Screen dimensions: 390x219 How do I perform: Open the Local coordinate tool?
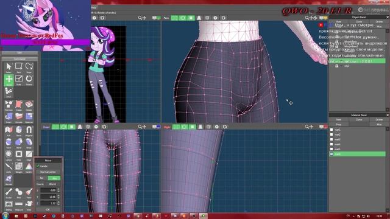pyautogui.click(x=9, y=92)
